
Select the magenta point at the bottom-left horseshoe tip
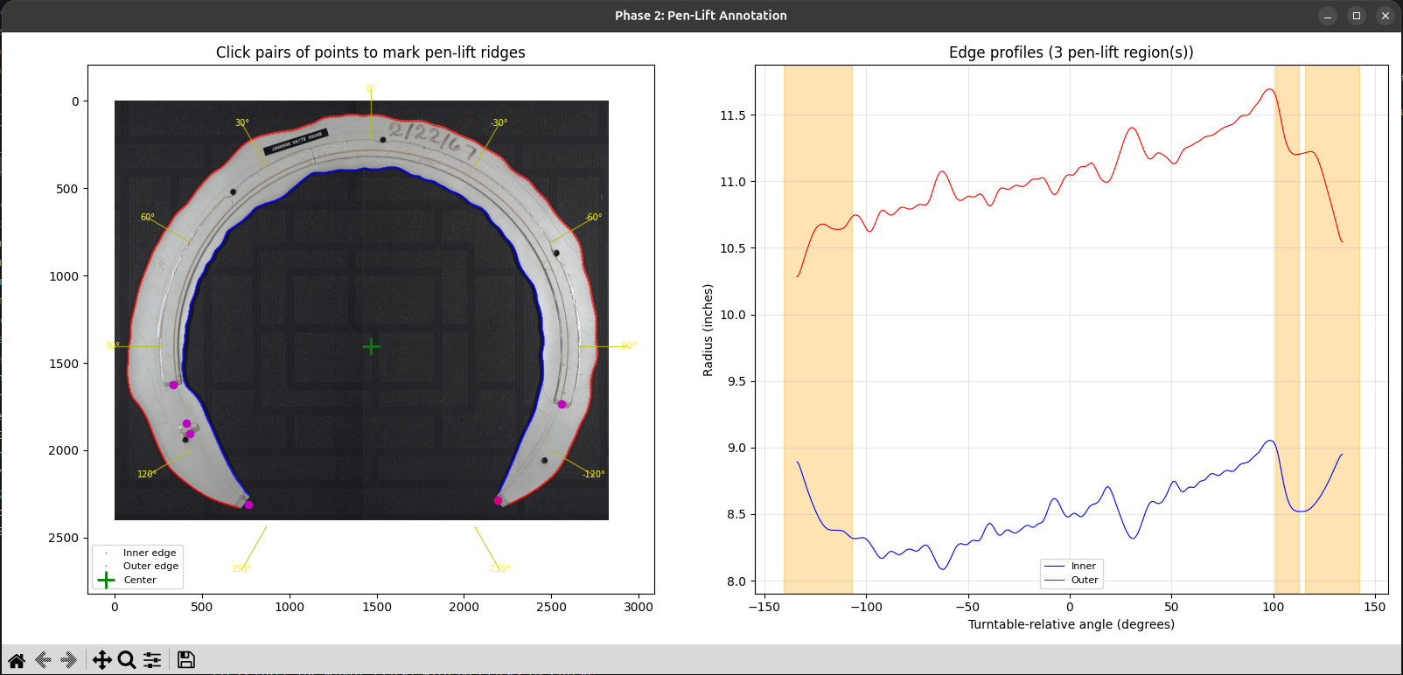248,505
